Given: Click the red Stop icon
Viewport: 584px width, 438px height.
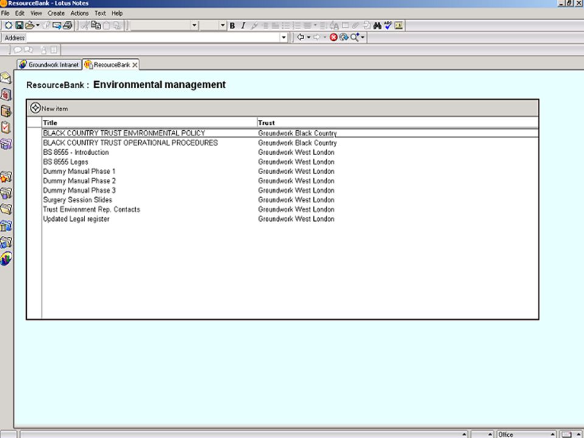Looking at the screenshot, I should click(x=333, y=37).
